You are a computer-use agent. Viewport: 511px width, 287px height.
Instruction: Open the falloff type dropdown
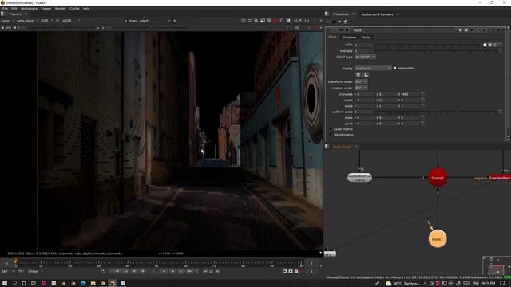tap(366, 57)
